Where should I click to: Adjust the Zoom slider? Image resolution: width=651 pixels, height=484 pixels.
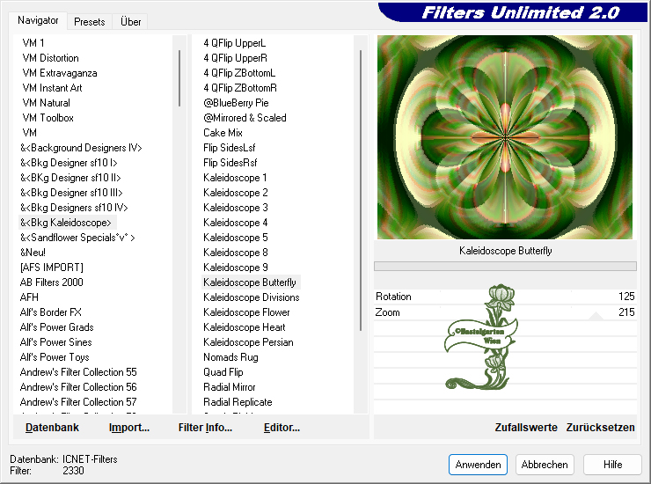click(505, 312)
